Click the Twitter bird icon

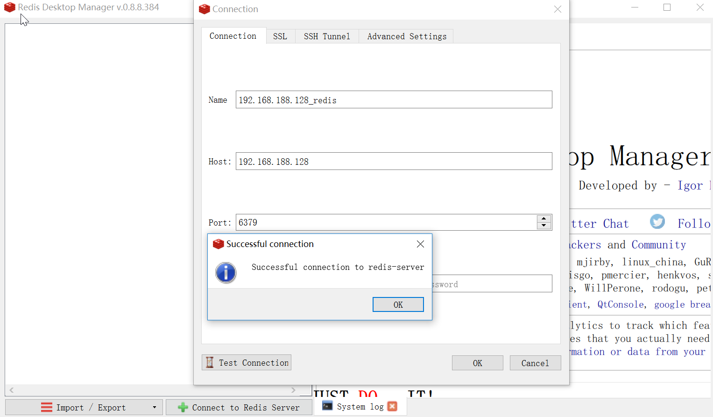coord(657,221)
